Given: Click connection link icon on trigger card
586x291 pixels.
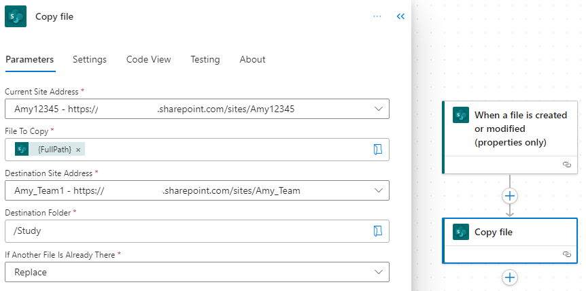Looking at the screenshot, I should [x=567, y=165].
